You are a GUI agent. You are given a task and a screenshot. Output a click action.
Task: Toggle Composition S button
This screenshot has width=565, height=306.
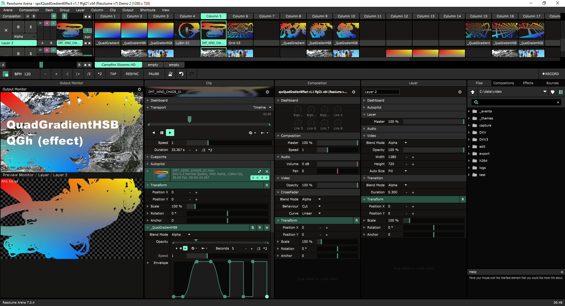click(x=64, y=16)
